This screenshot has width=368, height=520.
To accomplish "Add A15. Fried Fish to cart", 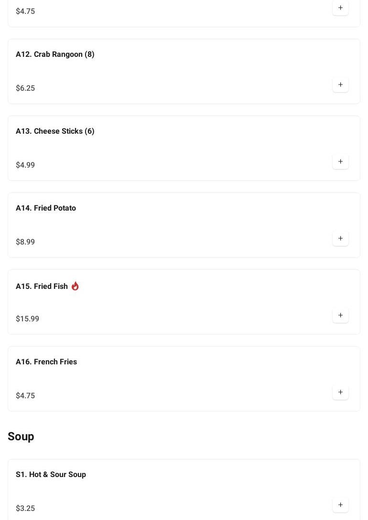I will click(x=340, y=316).
